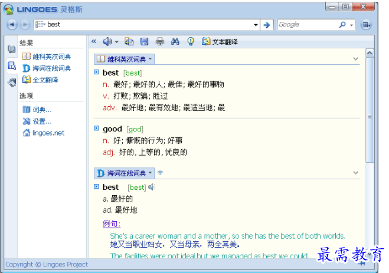This screenshot has height=273, width=389.
Task: Select the appendix sidebar tab icon
Action: [12, 82]
